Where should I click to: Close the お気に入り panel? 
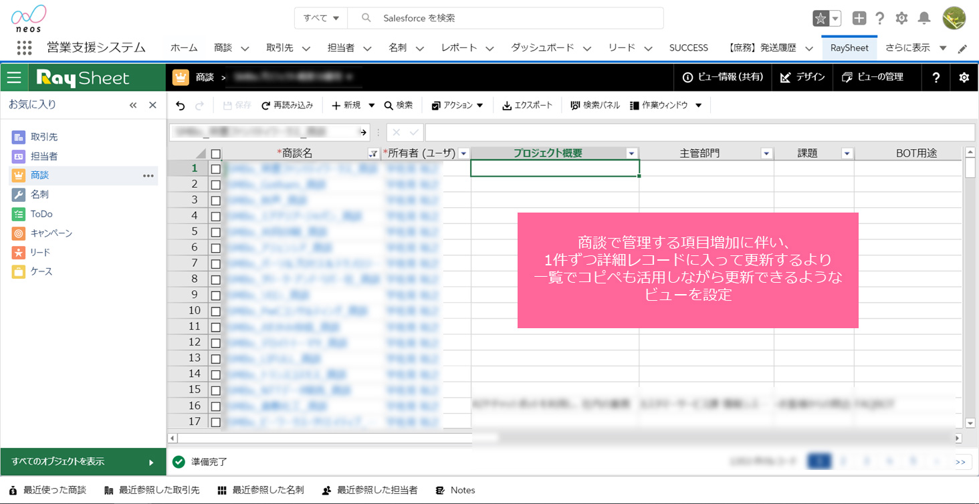pyautogui.click(x=152, y=105)
